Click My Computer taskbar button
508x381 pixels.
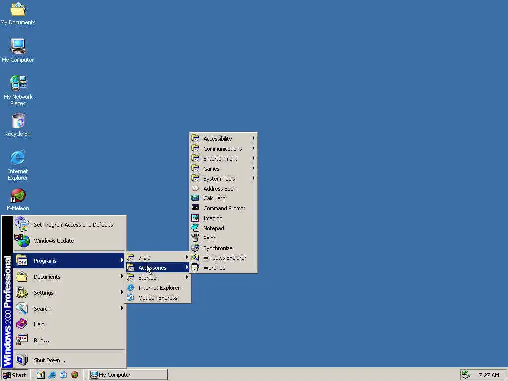pos(128,375)
